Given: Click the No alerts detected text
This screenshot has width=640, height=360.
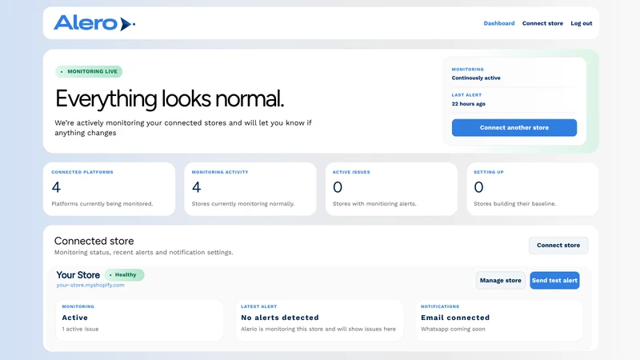Looking at the screenshot, I should point(279,318).
